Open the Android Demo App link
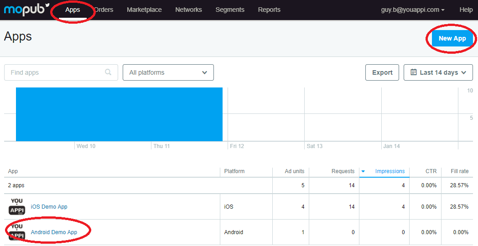478x246 pixels. point(54,232)
